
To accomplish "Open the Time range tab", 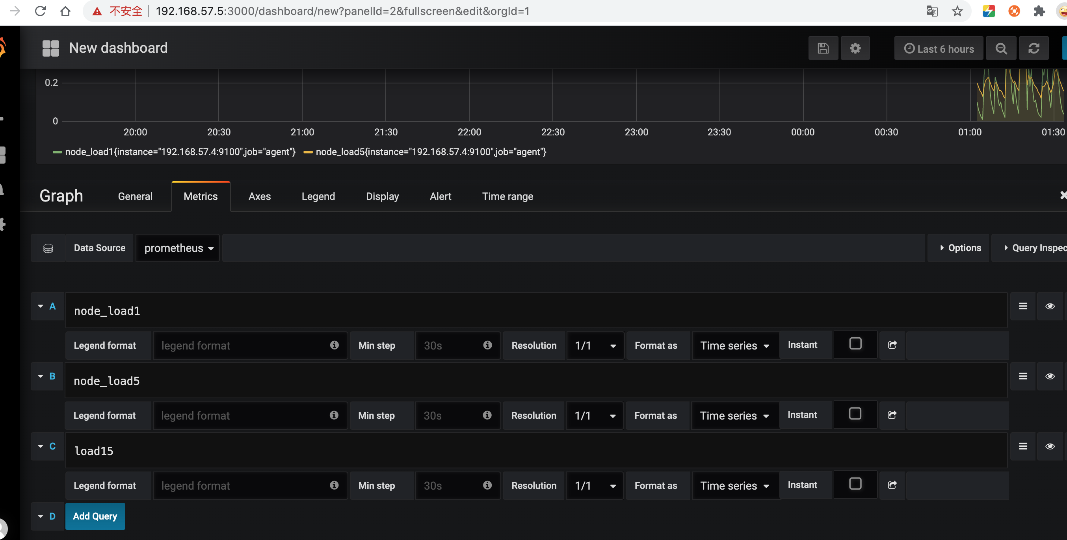I will coord(507,196).
